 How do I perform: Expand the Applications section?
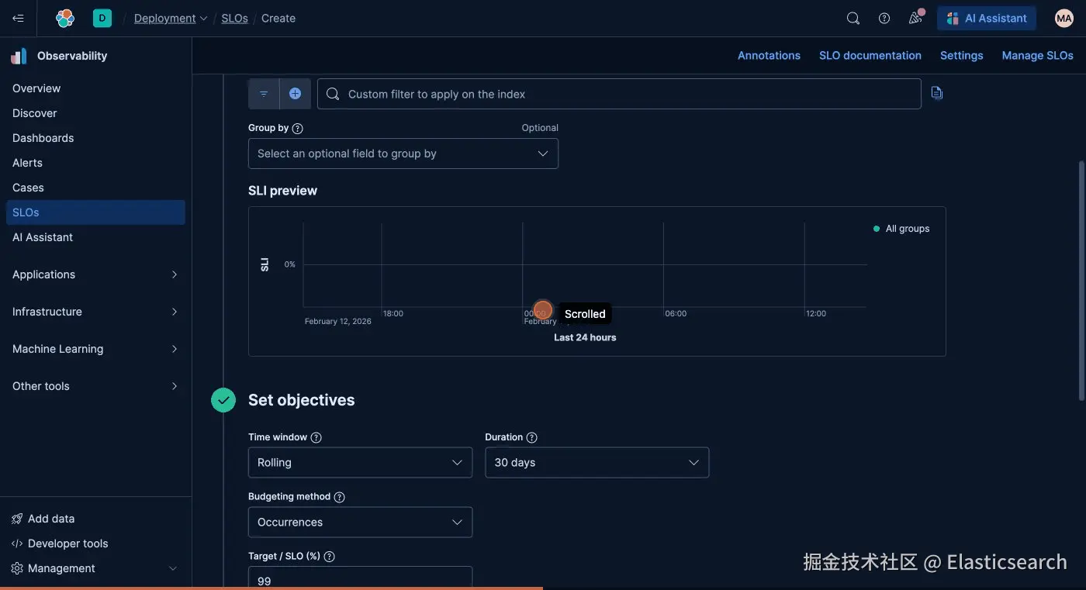tap(95, 274)
